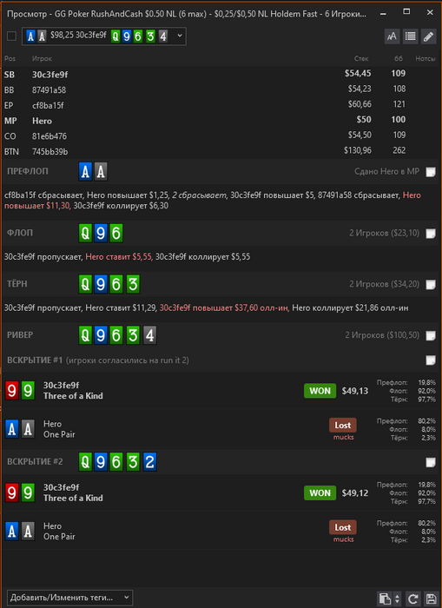Screen dimensions: 442x608
Task: Select the EP player row cf8ba15f
Action: point(221,105)
